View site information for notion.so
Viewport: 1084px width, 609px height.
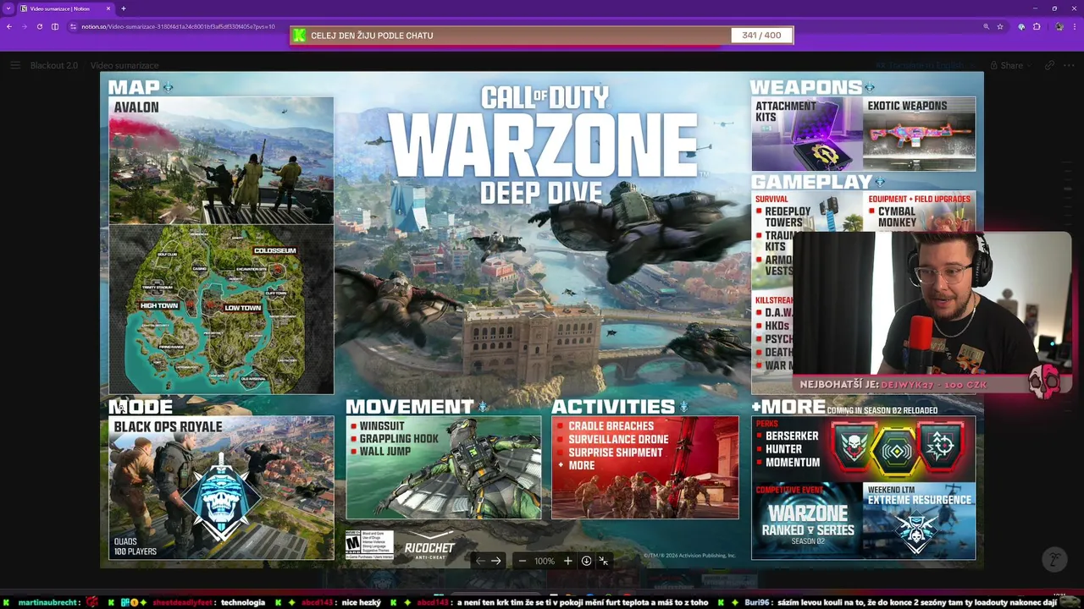pyautogui.click(x=74, y=26)
